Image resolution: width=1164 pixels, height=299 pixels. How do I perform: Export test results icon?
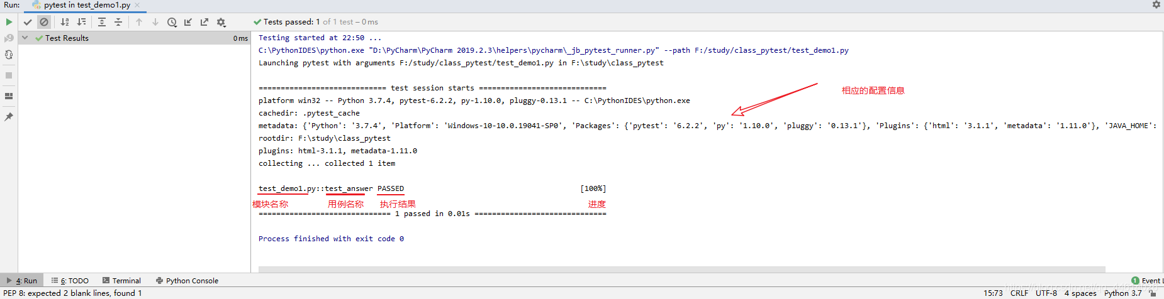click(x=204, y=22)
